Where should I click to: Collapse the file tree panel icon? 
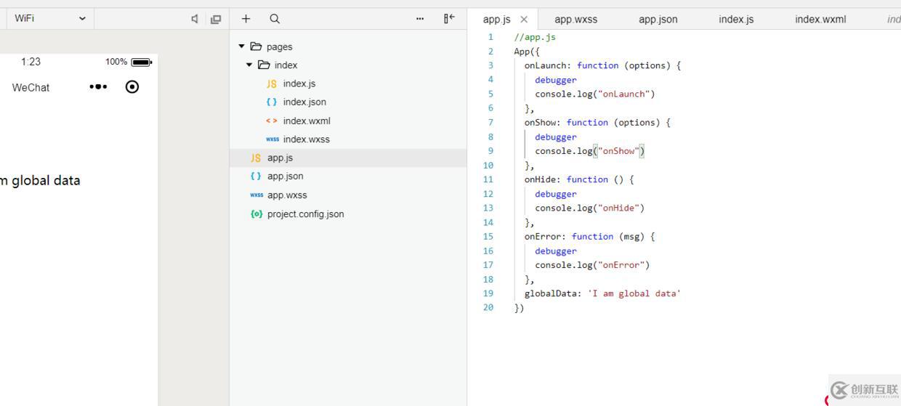pyautogui.click(x=449, y=19)
